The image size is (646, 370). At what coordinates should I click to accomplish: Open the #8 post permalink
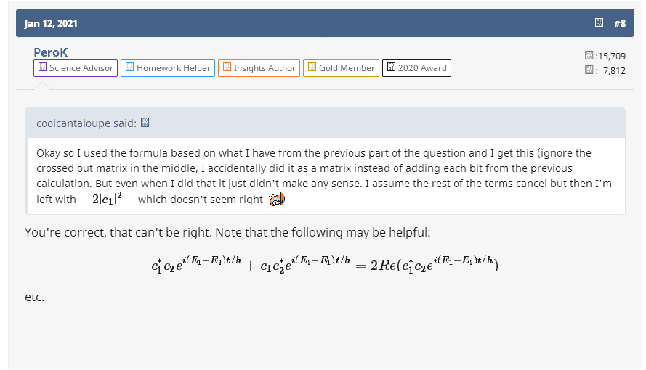coord(619,23)
